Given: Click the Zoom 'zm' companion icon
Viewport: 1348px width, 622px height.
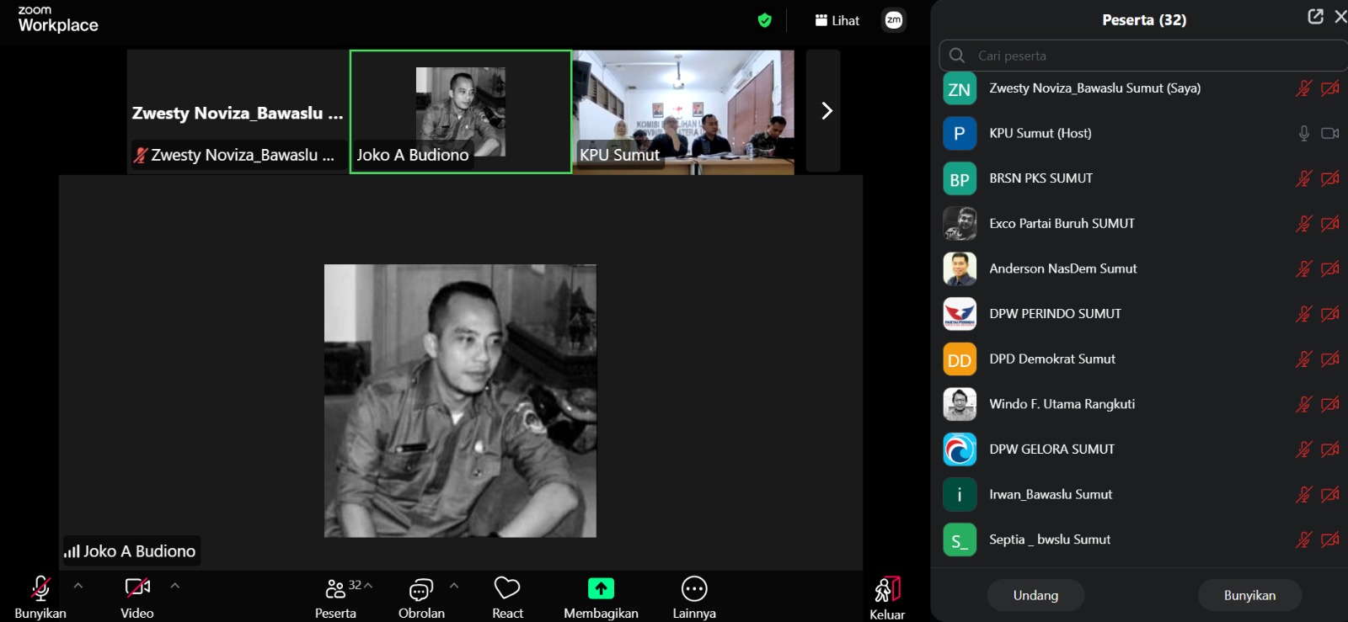Looking at the screenshot, I should coord(894,20).
